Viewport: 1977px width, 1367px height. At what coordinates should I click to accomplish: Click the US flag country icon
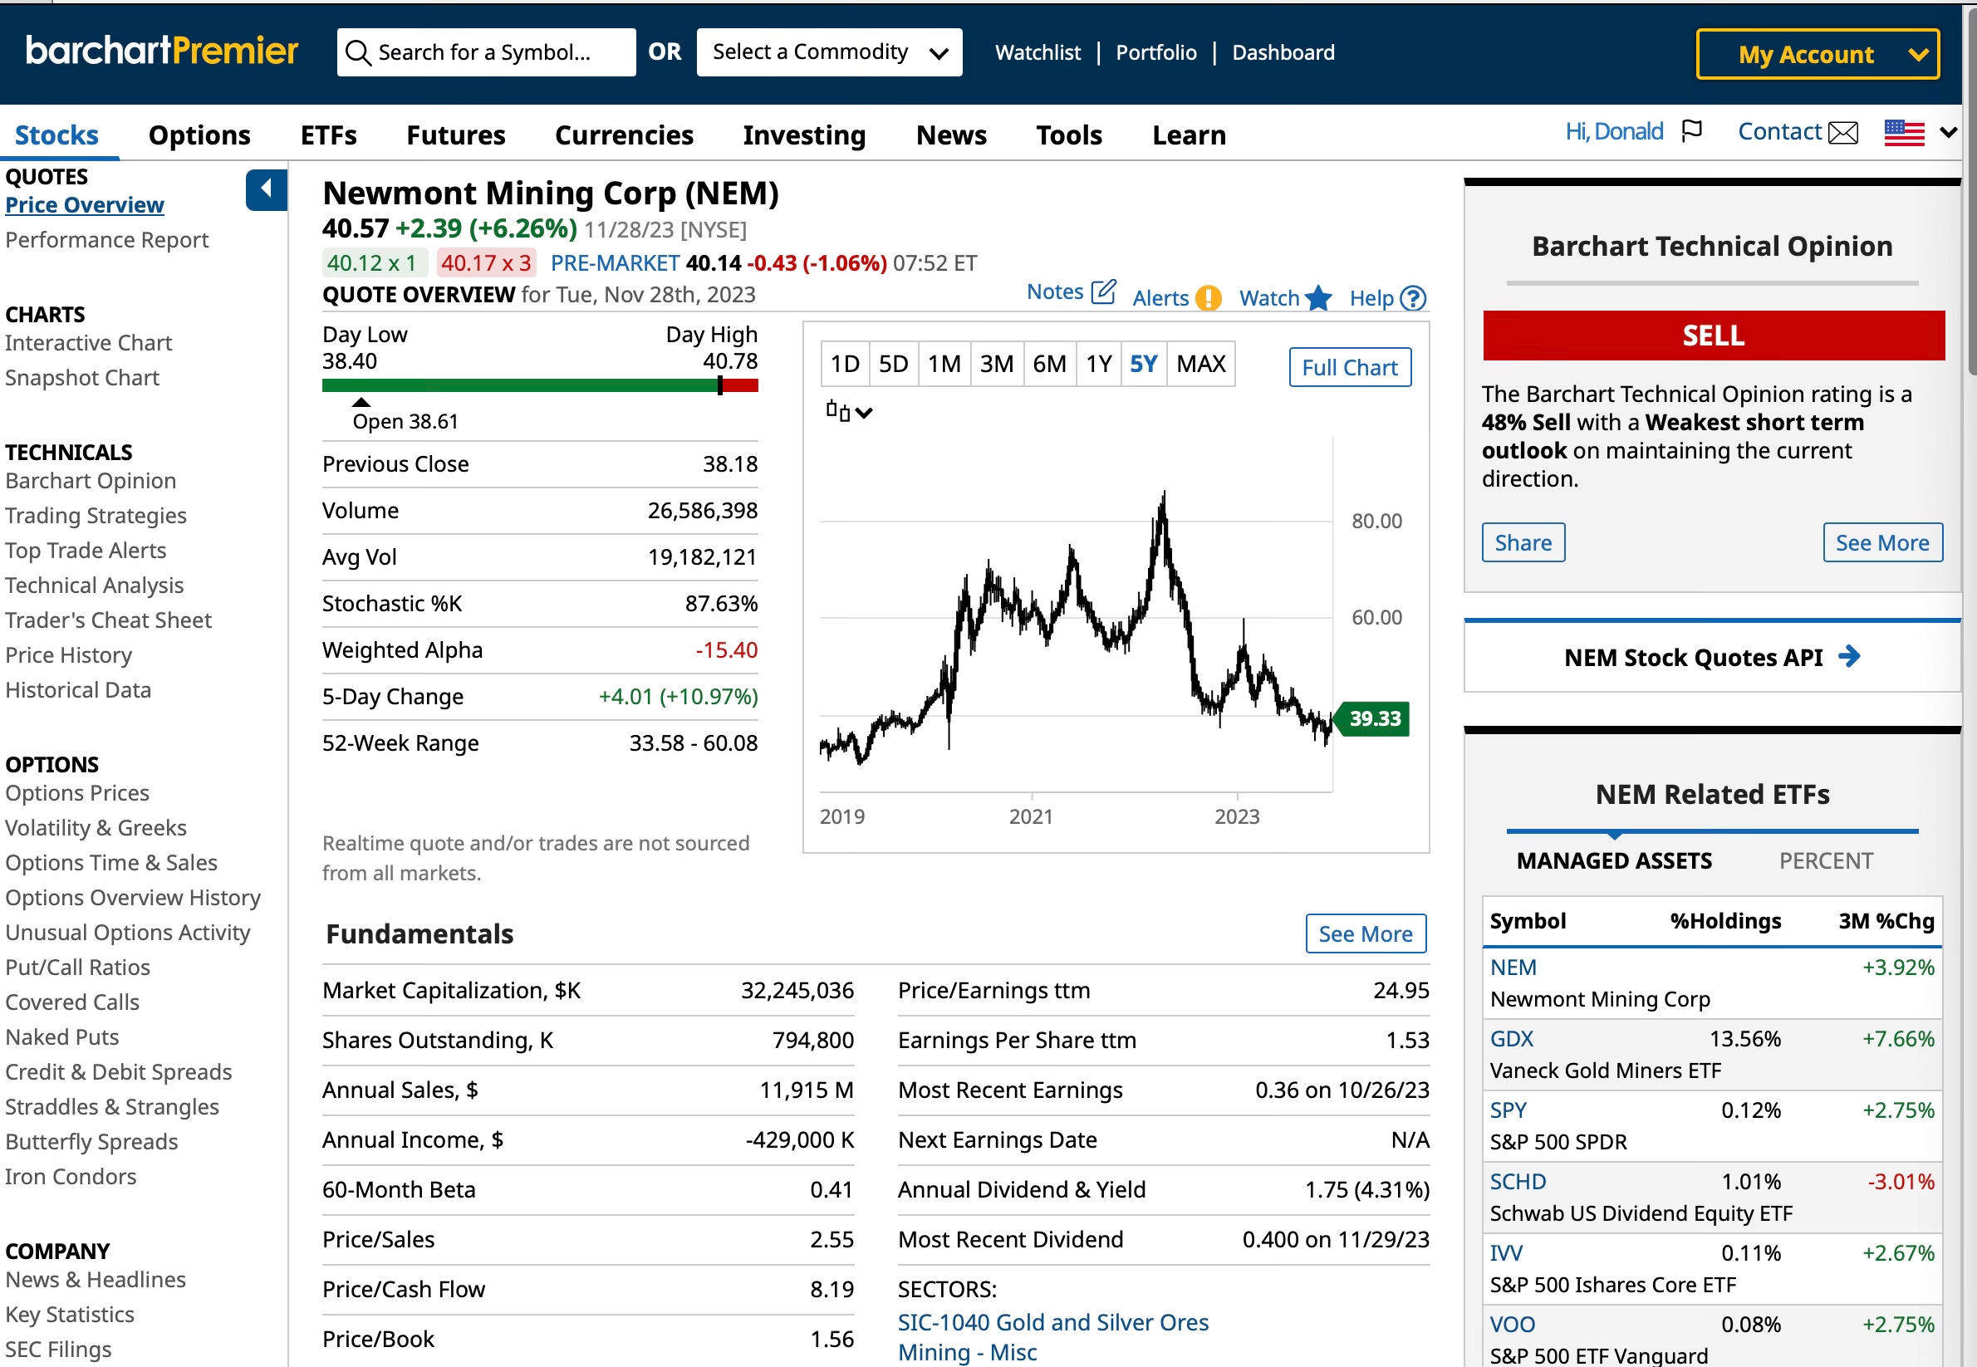click(1904, 133)
